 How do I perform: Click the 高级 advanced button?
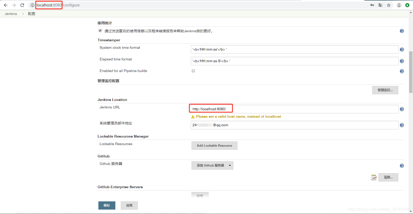coord(388,177)
